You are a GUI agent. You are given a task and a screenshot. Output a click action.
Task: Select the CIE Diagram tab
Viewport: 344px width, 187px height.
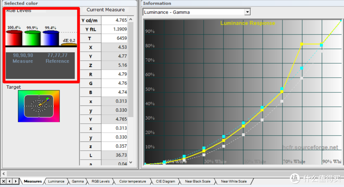pyautogui.click(x=165, y=181)
